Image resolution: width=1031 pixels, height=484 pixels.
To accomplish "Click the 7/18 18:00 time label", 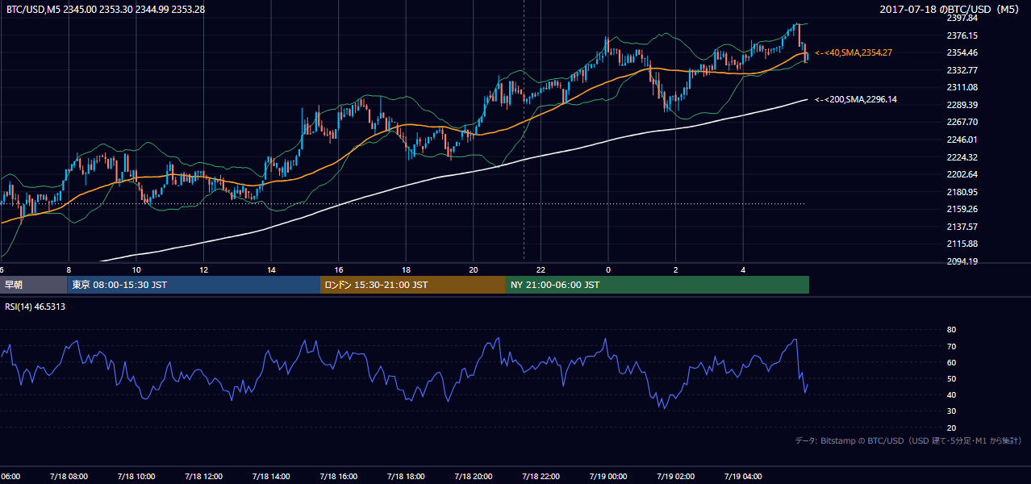I will (x=406, y=476).
